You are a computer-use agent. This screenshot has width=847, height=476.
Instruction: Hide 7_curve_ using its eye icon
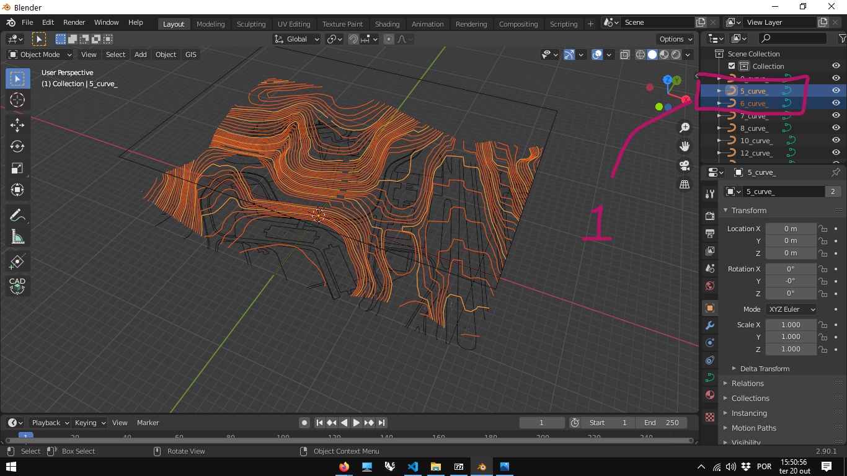click(836, 115)
